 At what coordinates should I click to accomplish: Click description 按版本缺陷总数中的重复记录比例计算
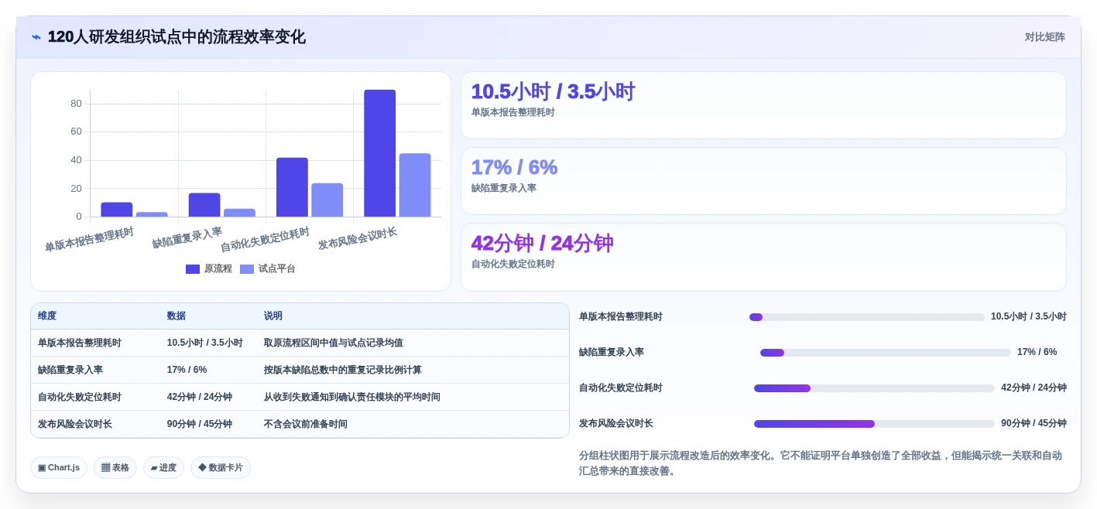tap(343, 370)
